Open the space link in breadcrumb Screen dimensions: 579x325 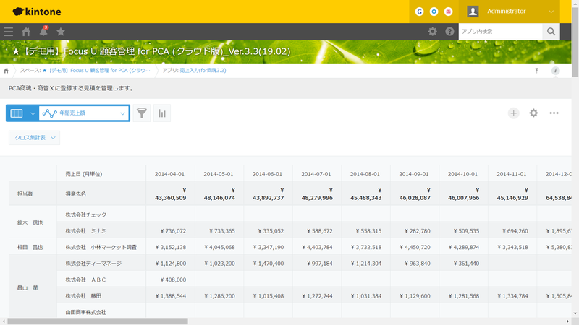(x=96, y=70)
